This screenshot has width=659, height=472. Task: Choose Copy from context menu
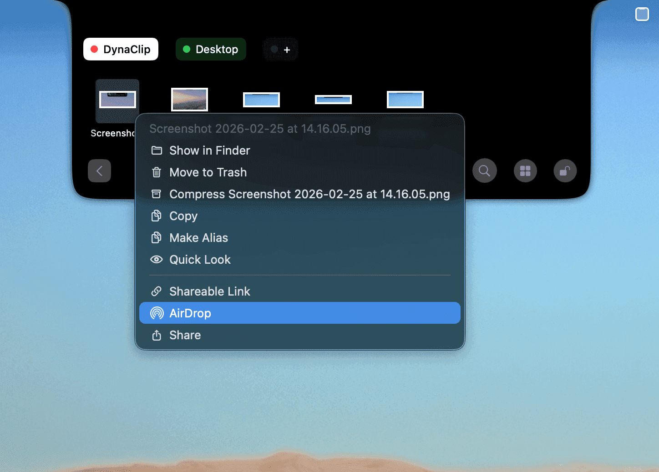pos(300,216)
